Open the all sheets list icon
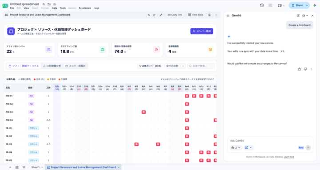 (24, 167)
